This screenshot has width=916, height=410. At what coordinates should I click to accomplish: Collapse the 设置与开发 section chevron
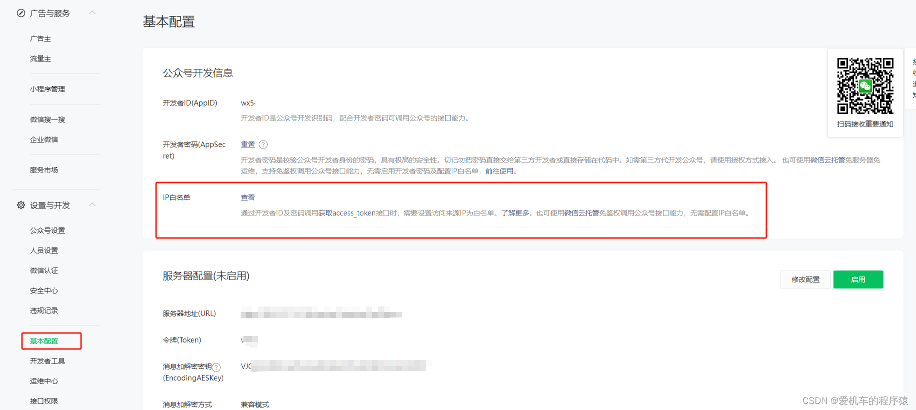(92, 204)
